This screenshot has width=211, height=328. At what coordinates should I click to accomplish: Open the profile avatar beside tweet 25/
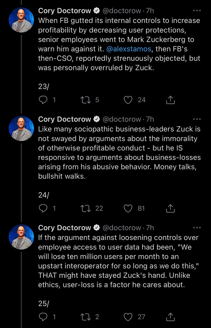pos(21,237)
